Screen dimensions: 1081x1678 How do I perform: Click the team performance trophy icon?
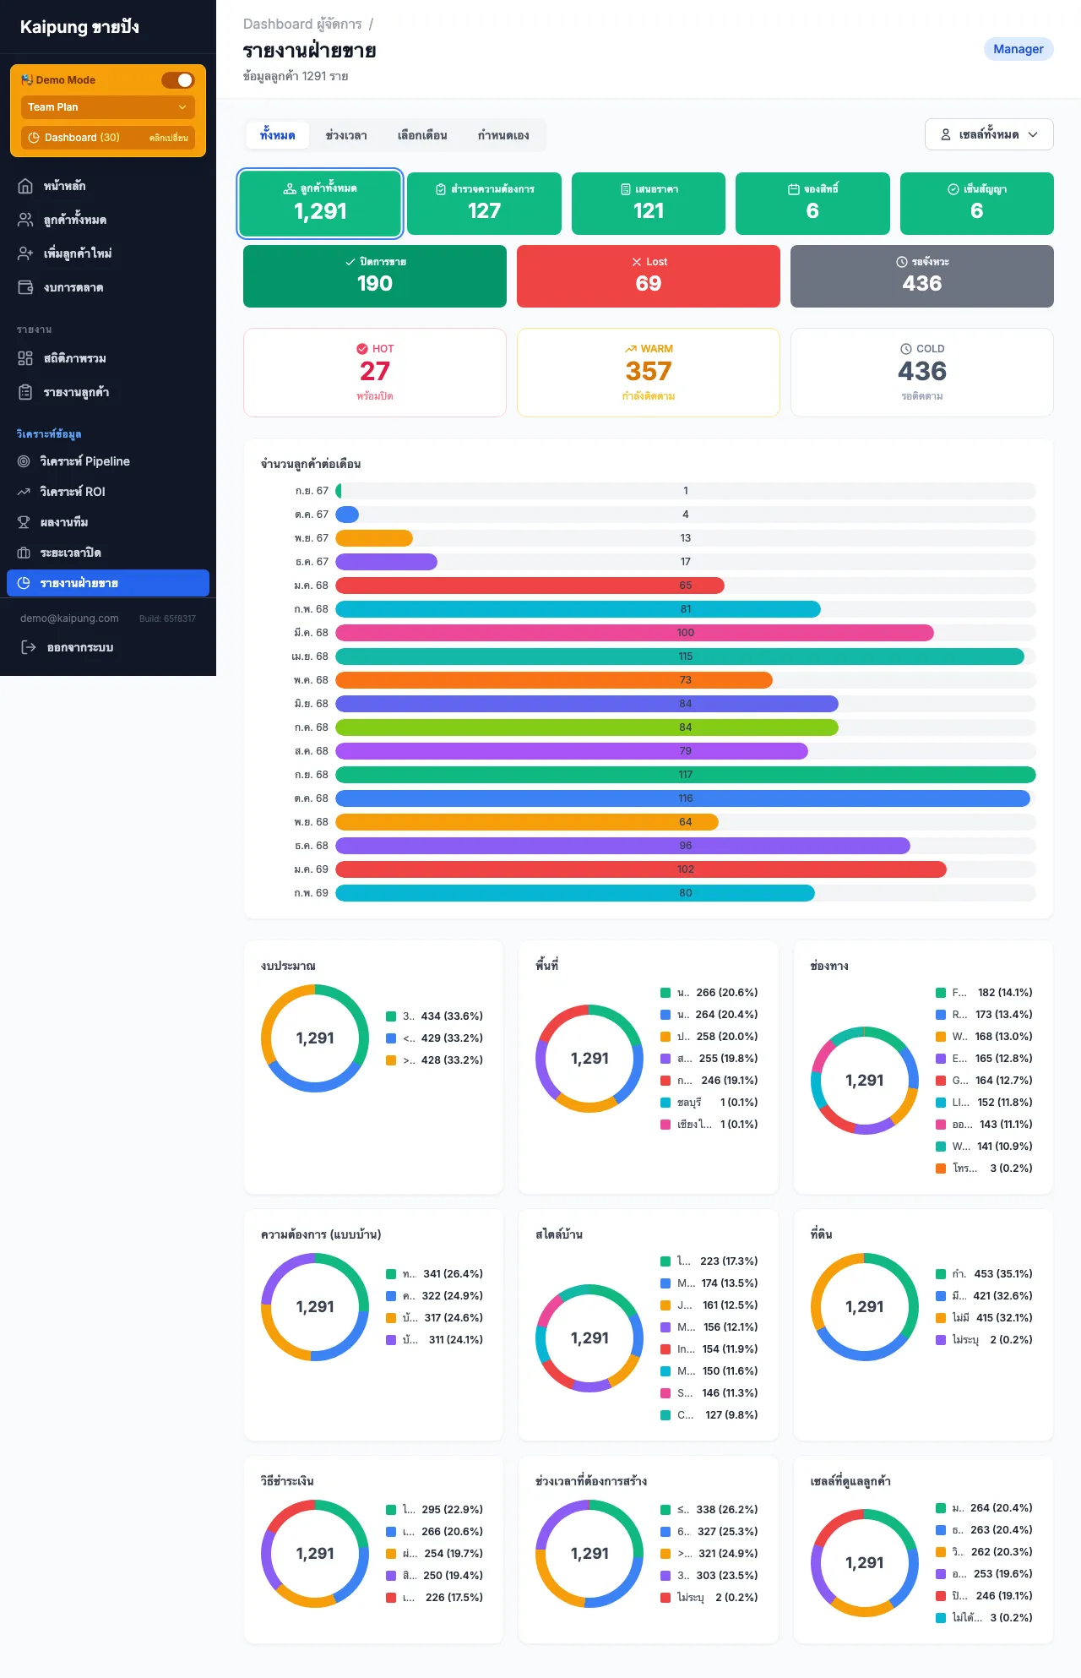click(24, 522)
